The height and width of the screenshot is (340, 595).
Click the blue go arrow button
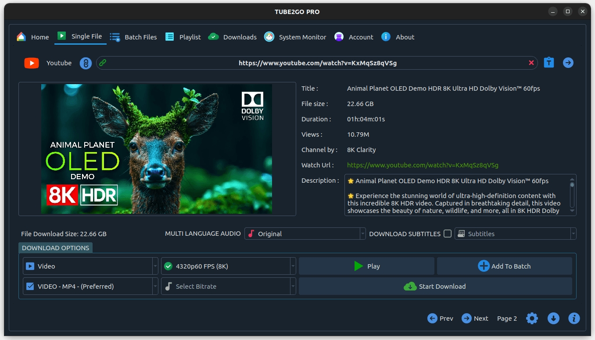(x=568, y=63)
